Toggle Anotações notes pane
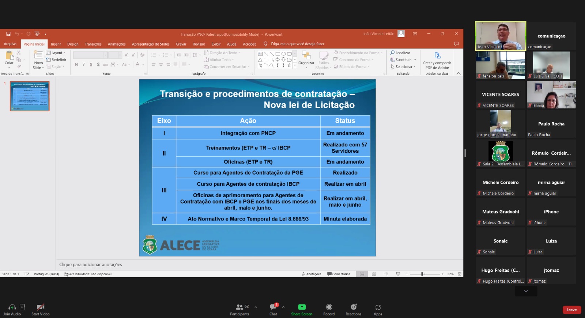Image resolution: width=585 pixels, height=318 pixels. 312,274
